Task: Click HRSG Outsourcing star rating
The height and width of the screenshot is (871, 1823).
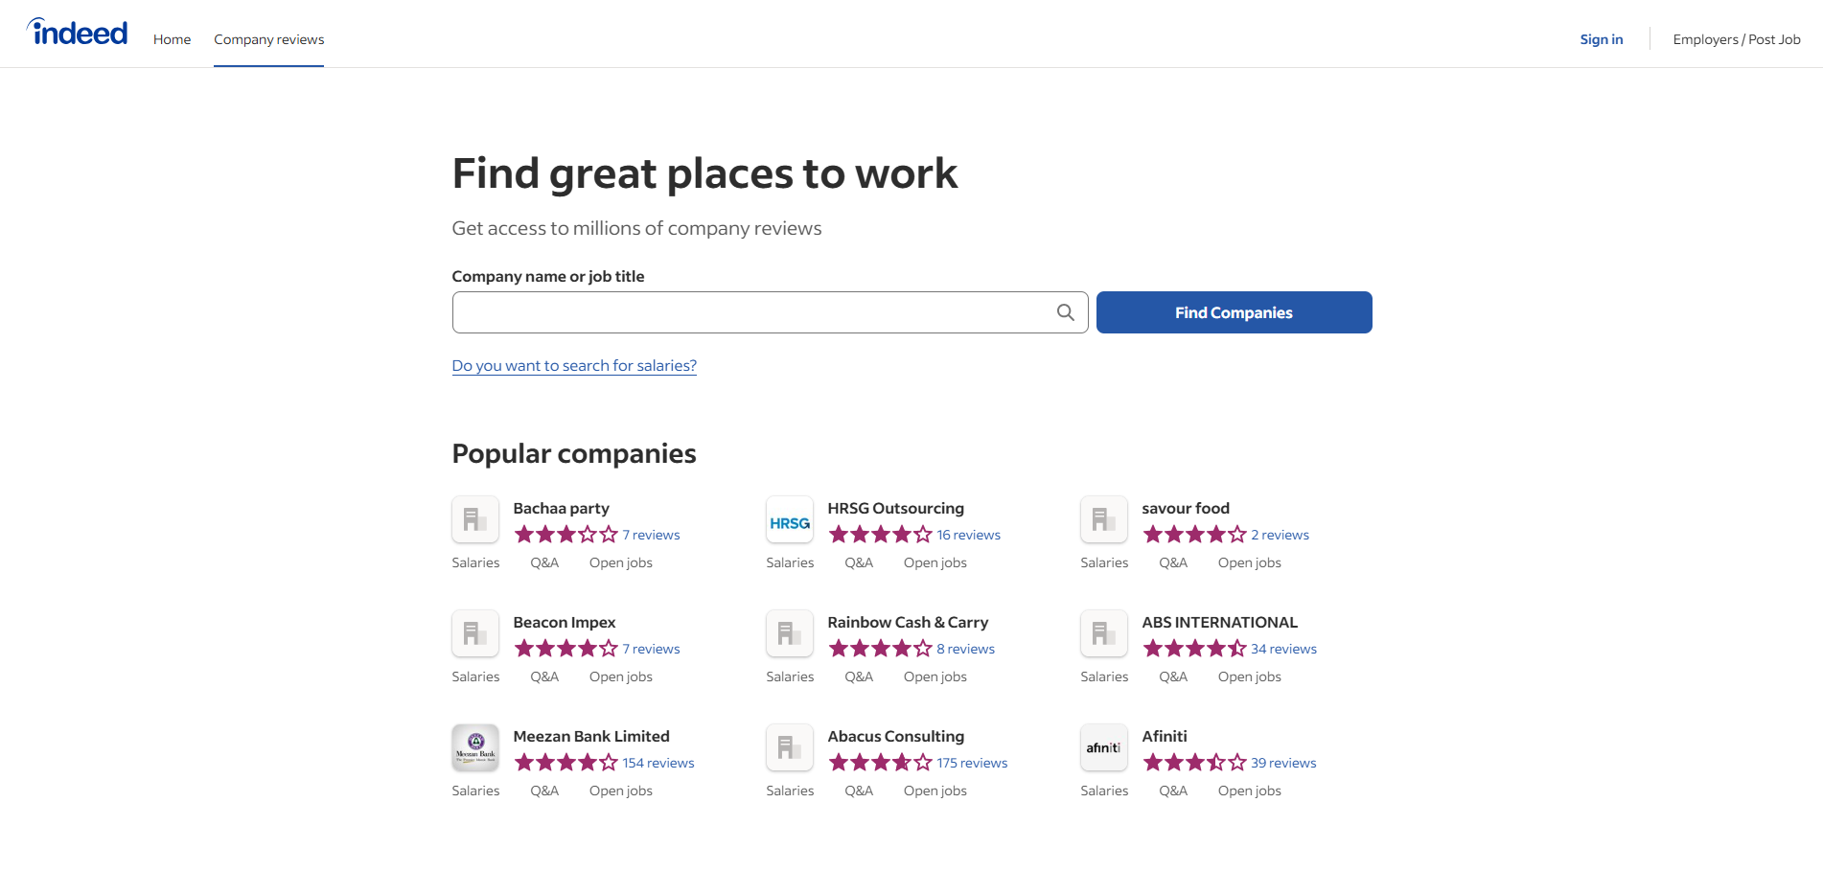Action: point(881,535)
